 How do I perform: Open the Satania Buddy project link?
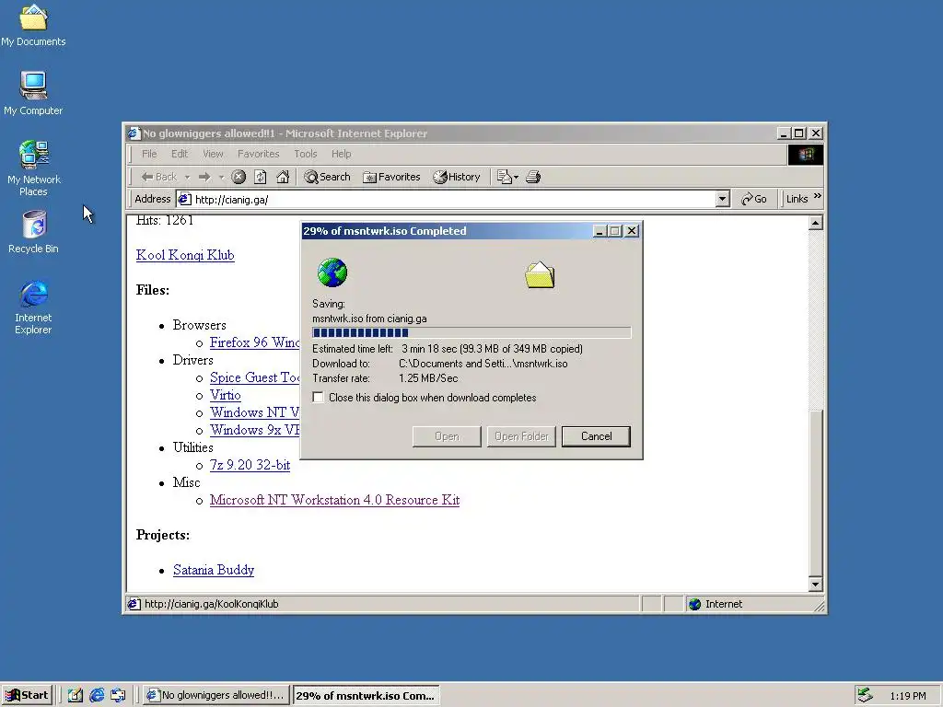[214, 570]
